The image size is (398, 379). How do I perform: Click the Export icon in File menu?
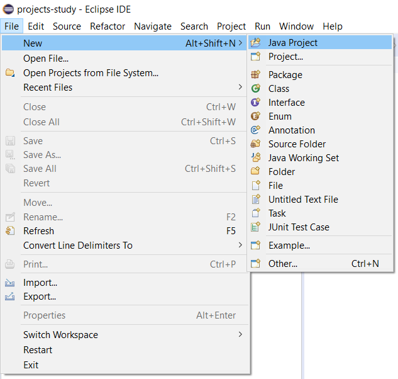pos(10,297)
